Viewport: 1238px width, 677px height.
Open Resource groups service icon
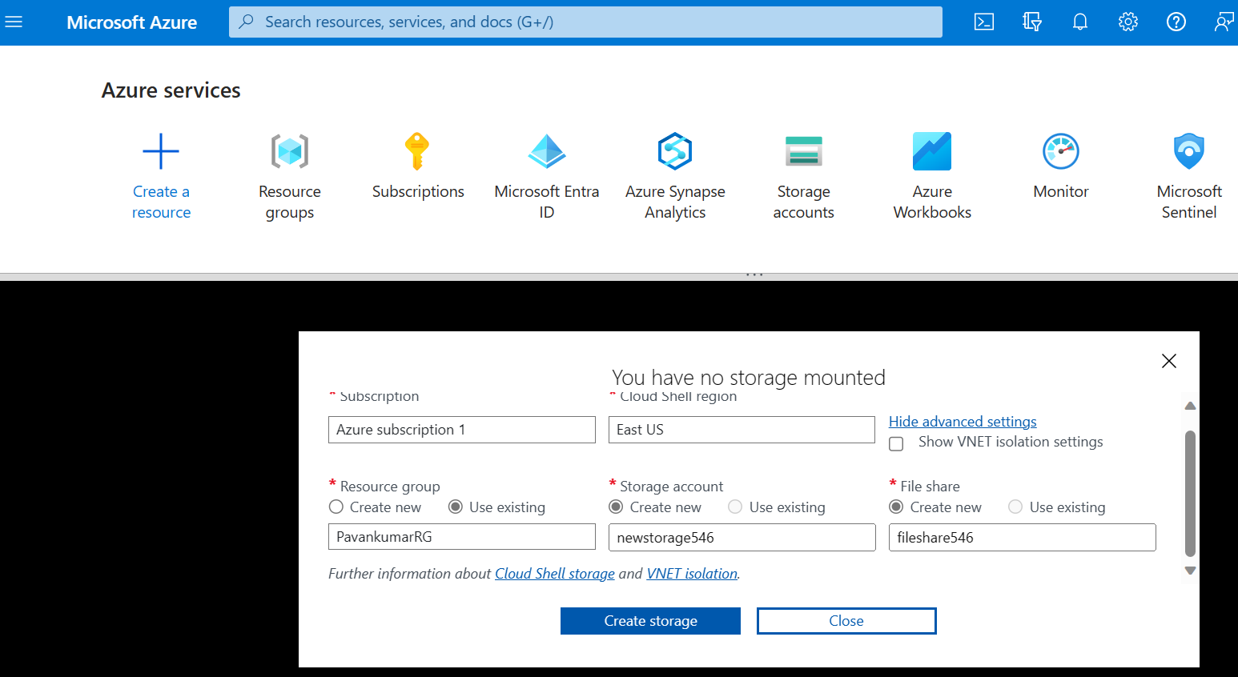point(290,151)
